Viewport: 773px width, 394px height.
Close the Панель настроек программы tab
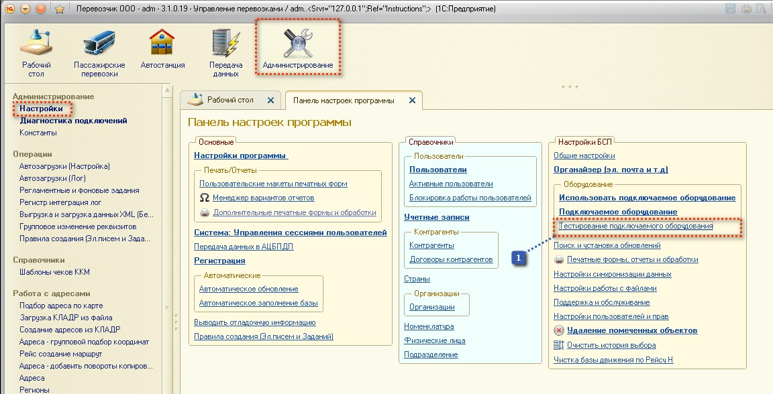pos(413,101)
